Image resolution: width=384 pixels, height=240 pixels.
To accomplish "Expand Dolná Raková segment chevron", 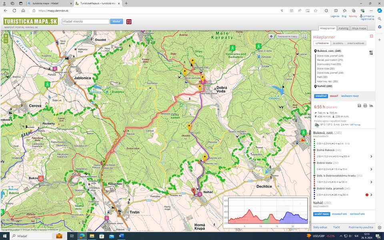I will (371, 156).
